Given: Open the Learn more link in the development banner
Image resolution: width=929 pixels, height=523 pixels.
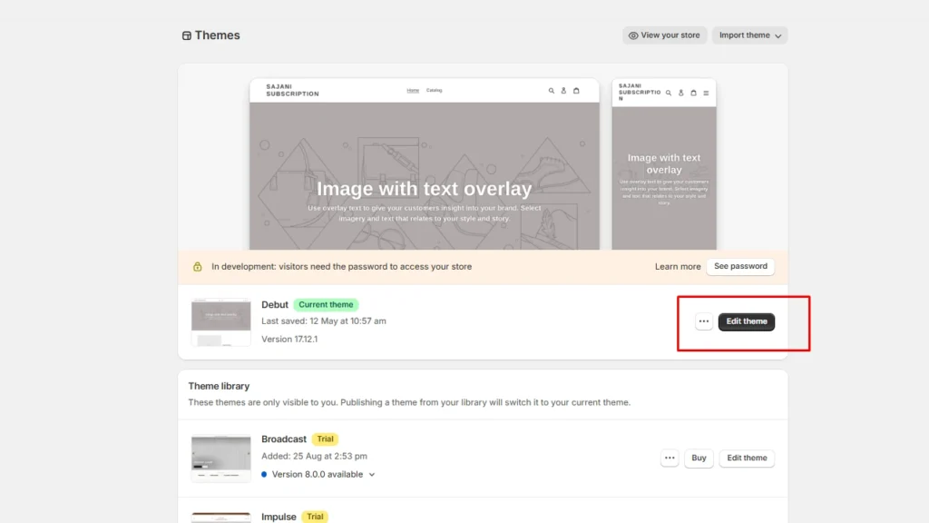Looking at the screenshot, I should pyautogui.click(x=678, y=266).
